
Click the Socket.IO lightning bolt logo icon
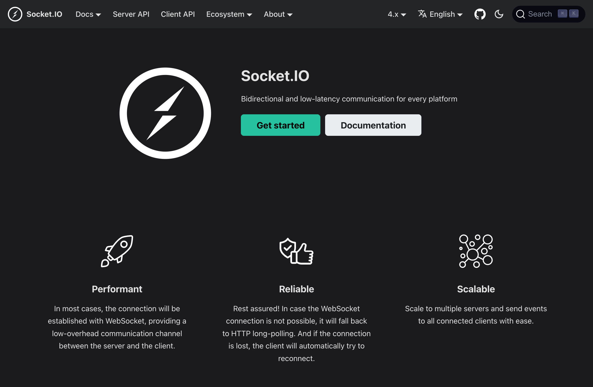tap(15, 14)
